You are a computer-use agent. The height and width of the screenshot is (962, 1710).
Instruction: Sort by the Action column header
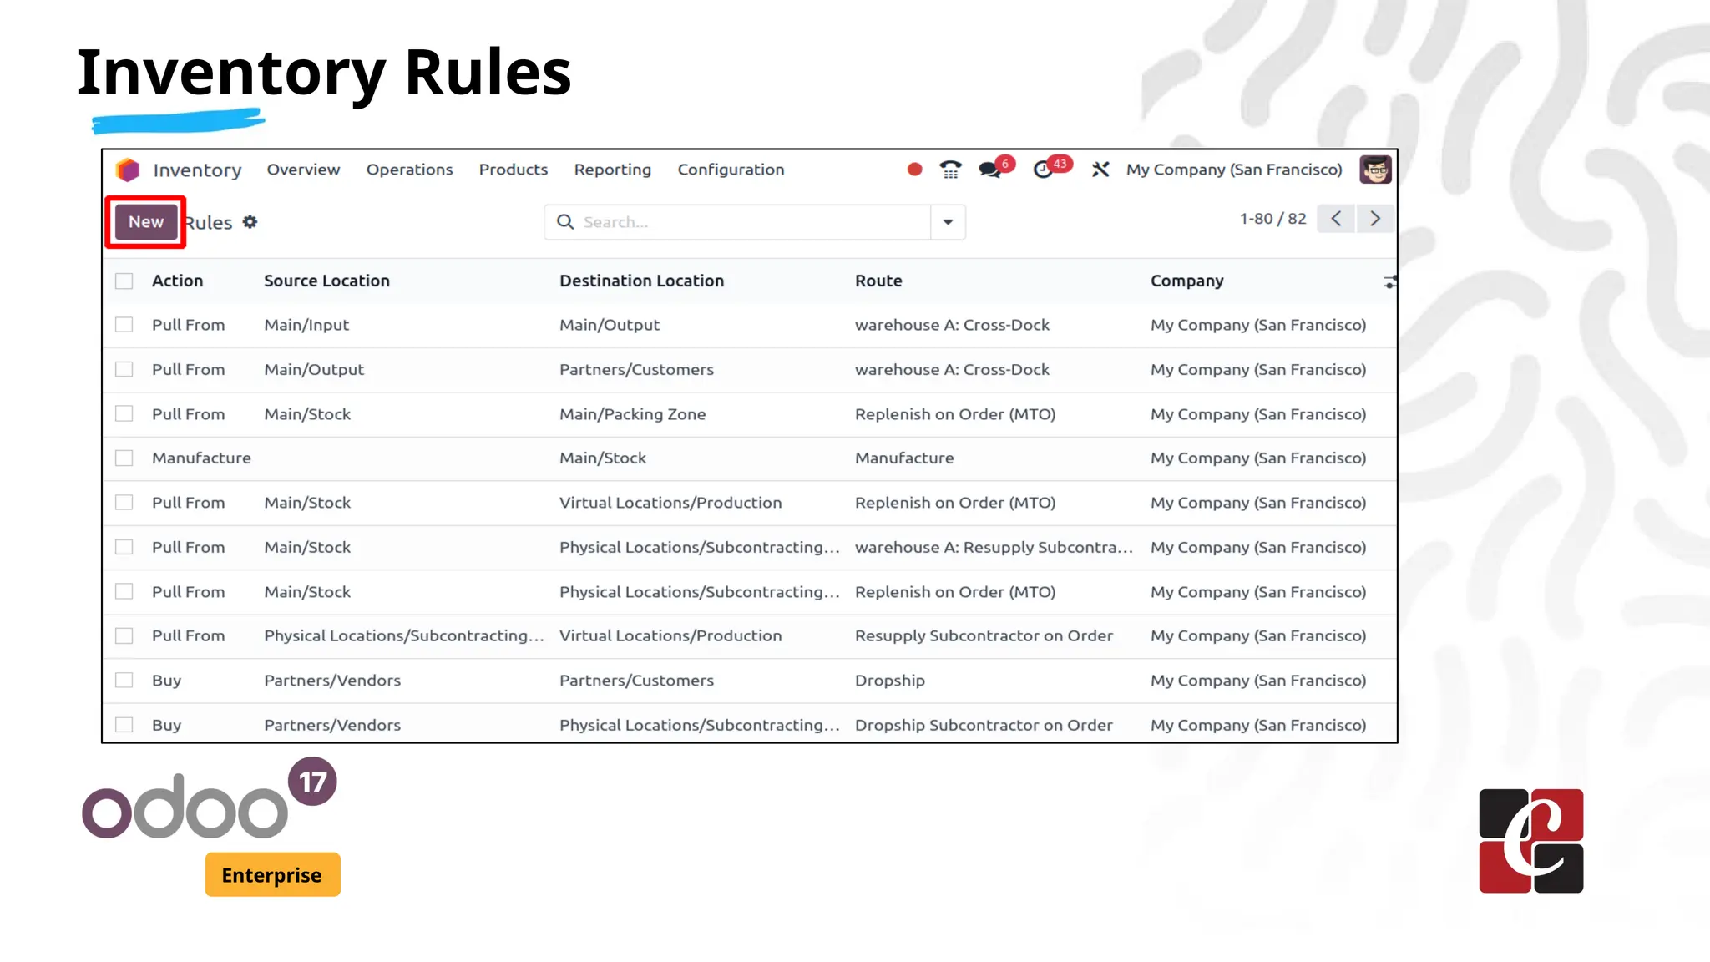[x=177, y=281]
